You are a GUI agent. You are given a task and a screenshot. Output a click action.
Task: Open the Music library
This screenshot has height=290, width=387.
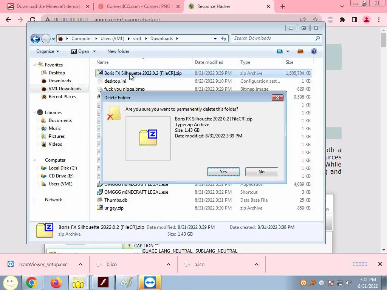tap(54, 128)
